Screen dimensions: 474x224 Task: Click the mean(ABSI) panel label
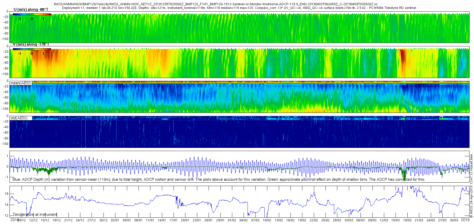pyautogui.click(x=21, y=83)
